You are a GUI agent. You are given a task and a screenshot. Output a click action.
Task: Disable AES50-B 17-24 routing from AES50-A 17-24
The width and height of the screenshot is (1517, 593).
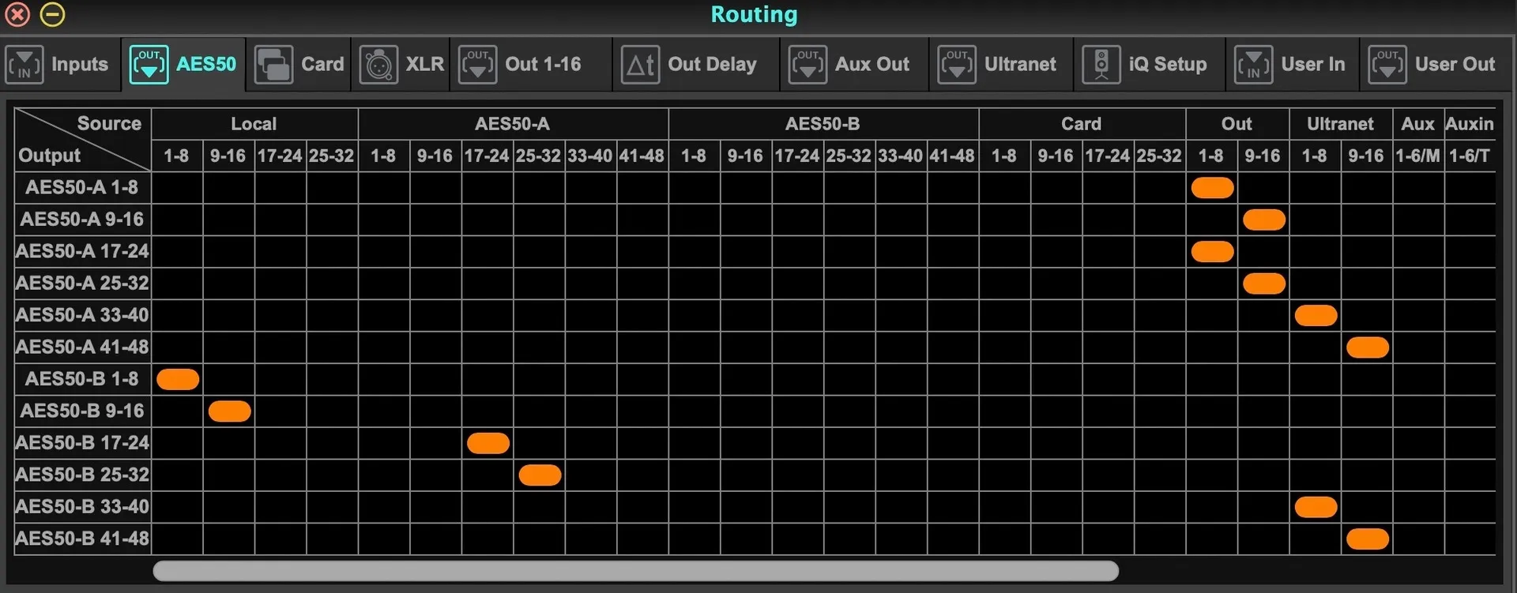pos(487,443)
